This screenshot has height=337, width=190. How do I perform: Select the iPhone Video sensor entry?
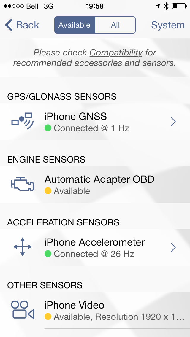tap(95, 310)
